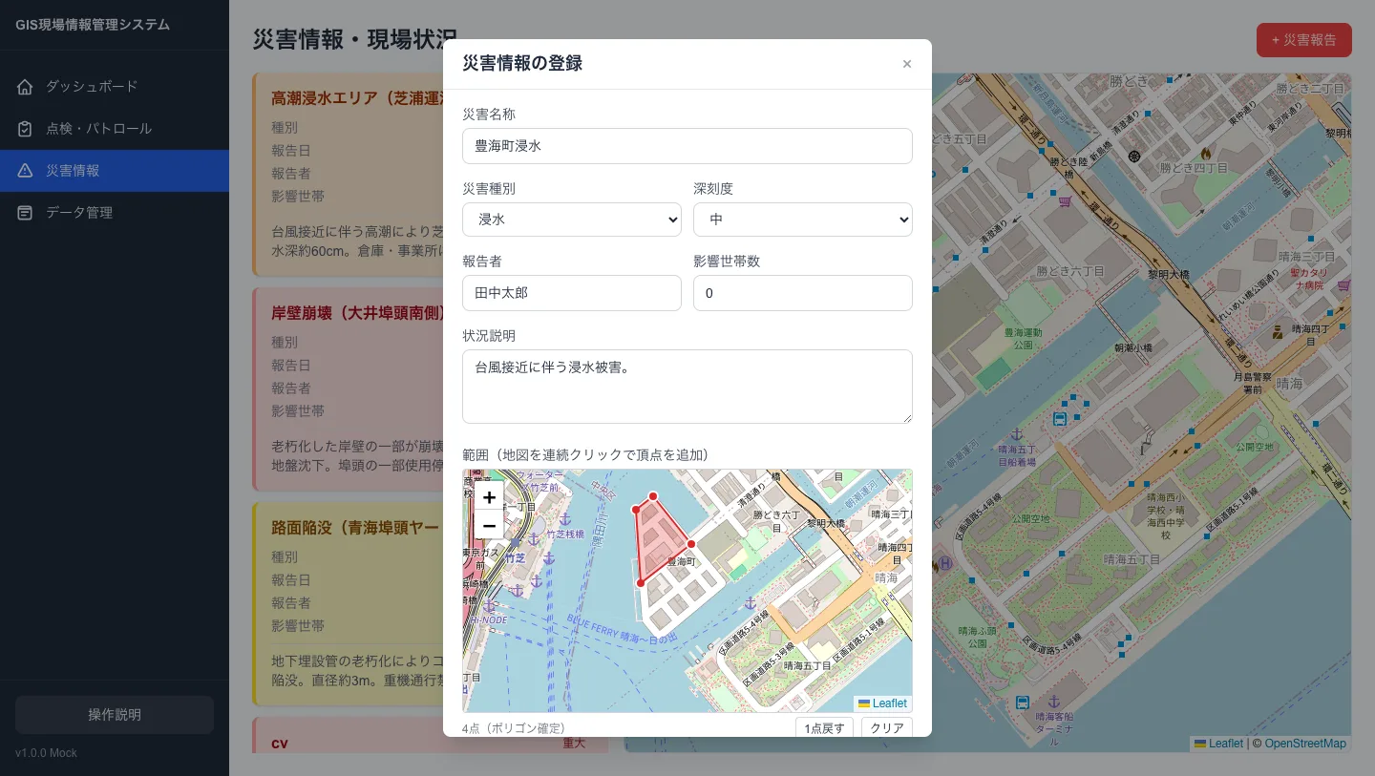Click the cv disaster card title
The width and height of the screenshot is (1375, 776).
click(x=280, y=743)
